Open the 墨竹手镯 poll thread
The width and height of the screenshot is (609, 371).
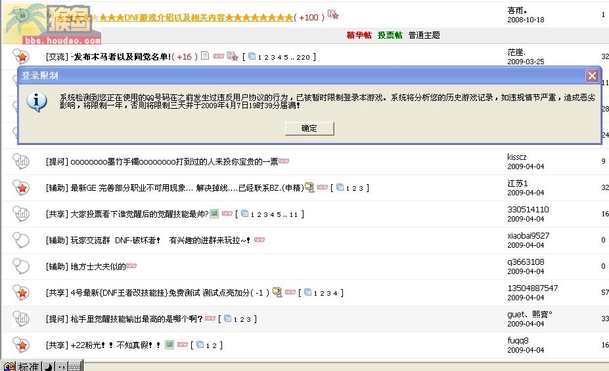tap(174, 161)
